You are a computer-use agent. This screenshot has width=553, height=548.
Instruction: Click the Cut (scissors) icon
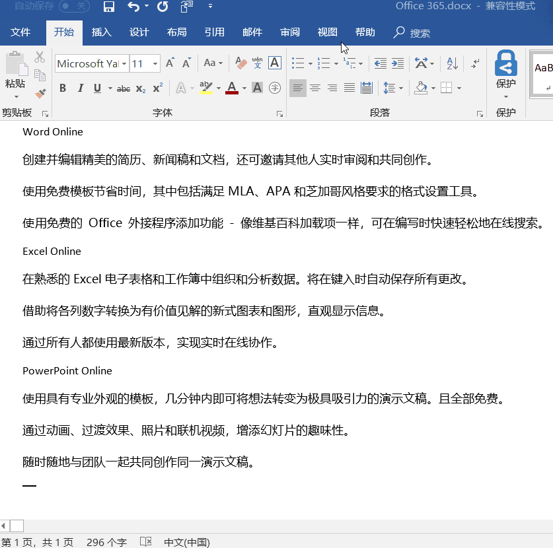(40, 58)
